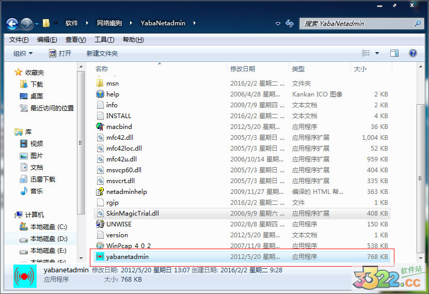Screen dimensions: 429x294
Task: Click the Forward navigation arrow
Action: 26,24
